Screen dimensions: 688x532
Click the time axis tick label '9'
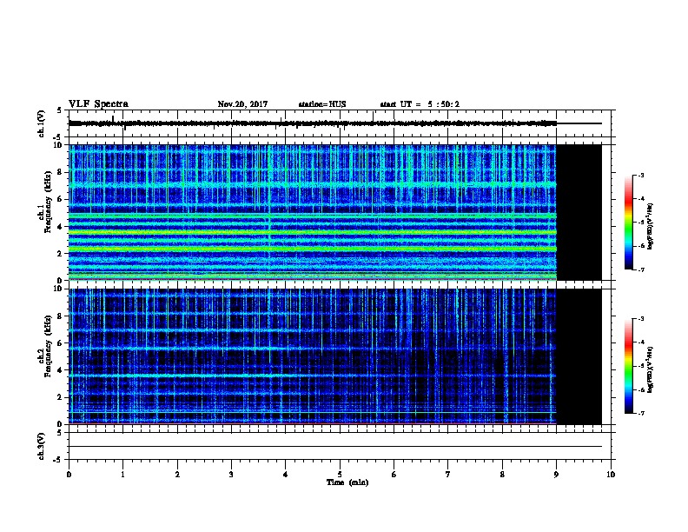pyautogui.click(x=556, y=475)
